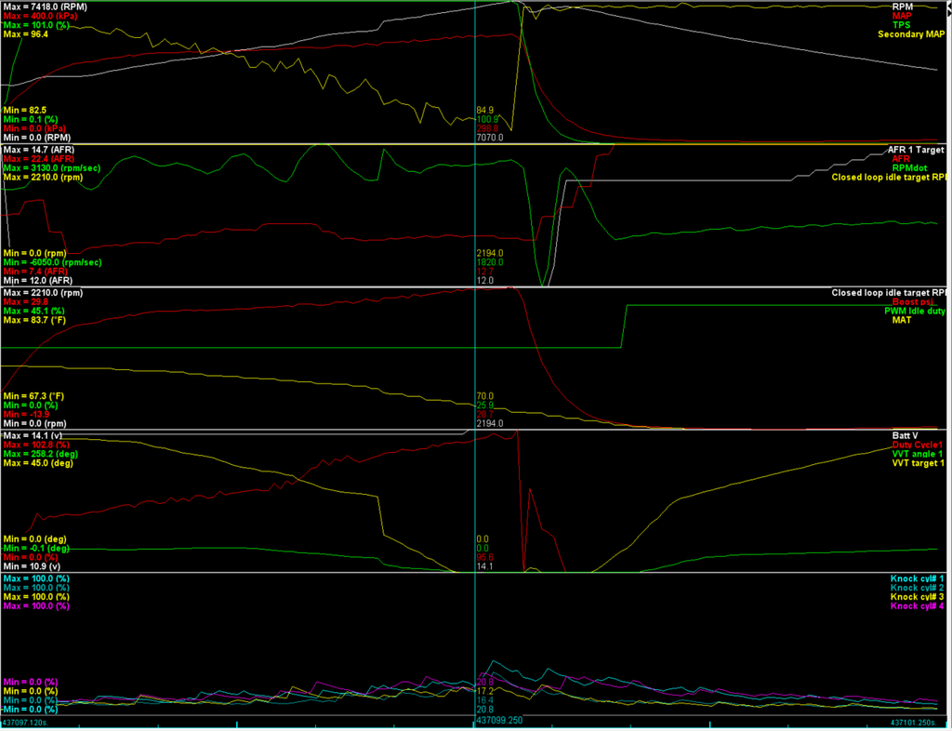
Task: Click the RPMdot legend label
Action: [909, 167]
